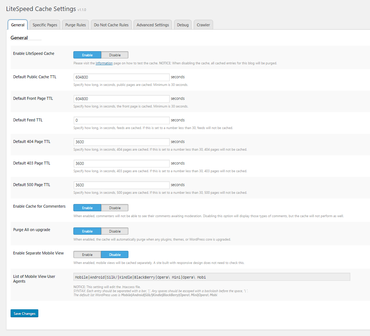
Task: Enable LiteSpeed Cache with the Enable button
Action: (87, 55)
